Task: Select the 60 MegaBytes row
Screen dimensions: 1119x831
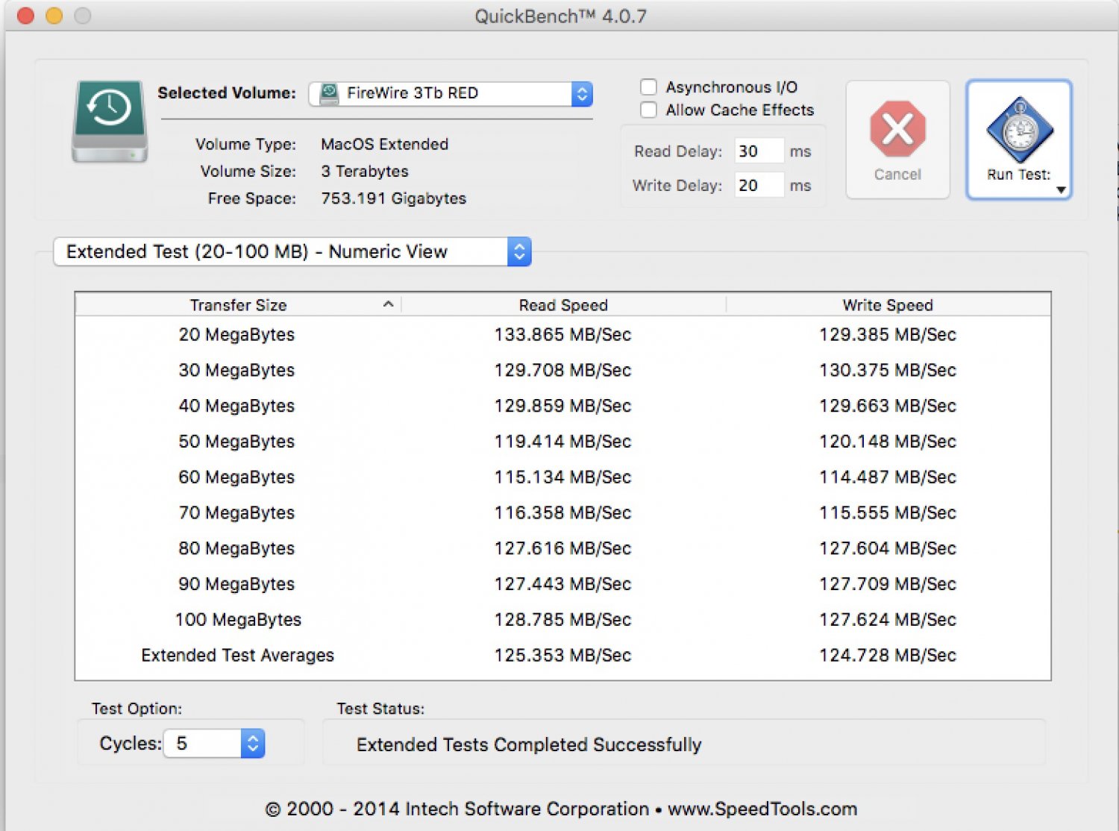Action: (x=563, y=477)
